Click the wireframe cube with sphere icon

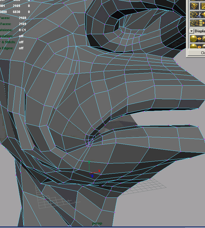tap(194, 6)
